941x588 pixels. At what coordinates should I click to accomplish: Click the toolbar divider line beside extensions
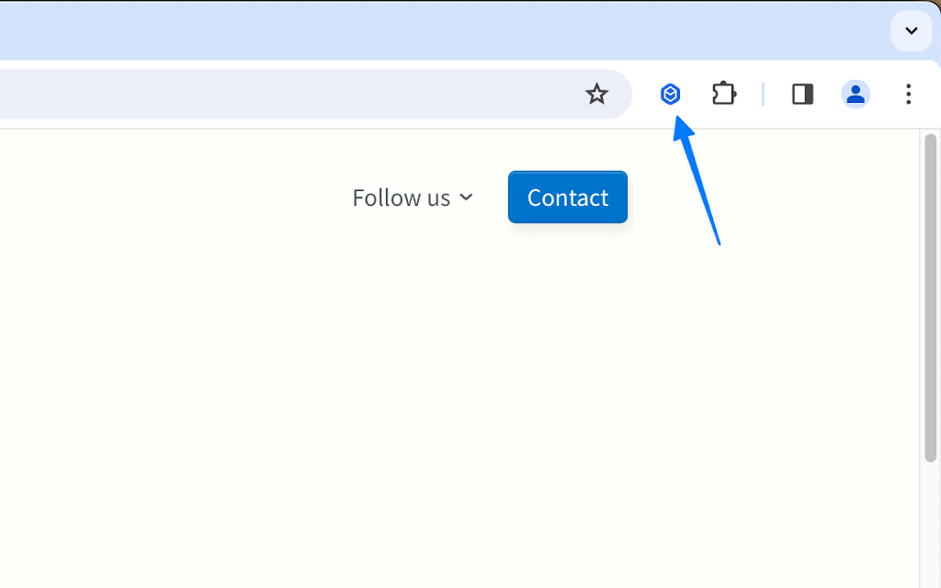(x=763, y=95)
